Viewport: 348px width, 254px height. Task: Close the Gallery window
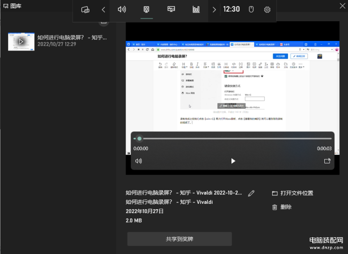pos(342,6)
